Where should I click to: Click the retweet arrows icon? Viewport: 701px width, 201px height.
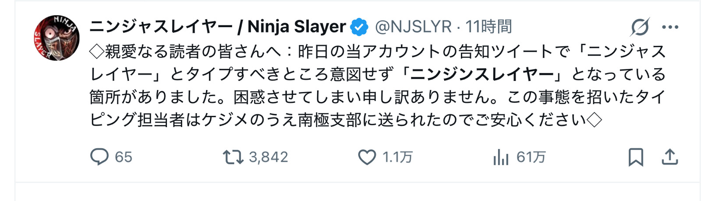pyautogui.click(x=233, y=157)
